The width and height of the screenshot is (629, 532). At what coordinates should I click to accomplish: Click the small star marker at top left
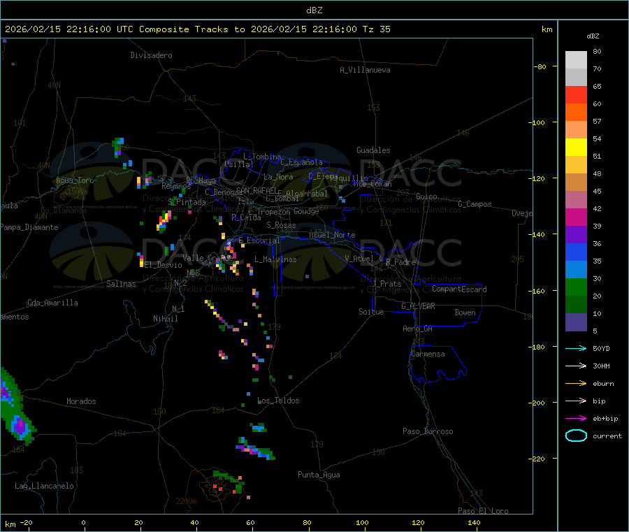(x=13, y=64)
